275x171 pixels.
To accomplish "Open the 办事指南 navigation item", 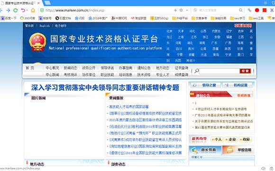I will pyautogui.click(x=125, y=68).
